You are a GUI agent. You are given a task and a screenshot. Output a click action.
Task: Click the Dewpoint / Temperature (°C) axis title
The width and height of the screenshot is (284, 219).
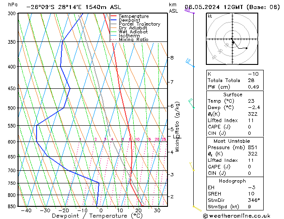pyautogui.click(x=97, y=216)
